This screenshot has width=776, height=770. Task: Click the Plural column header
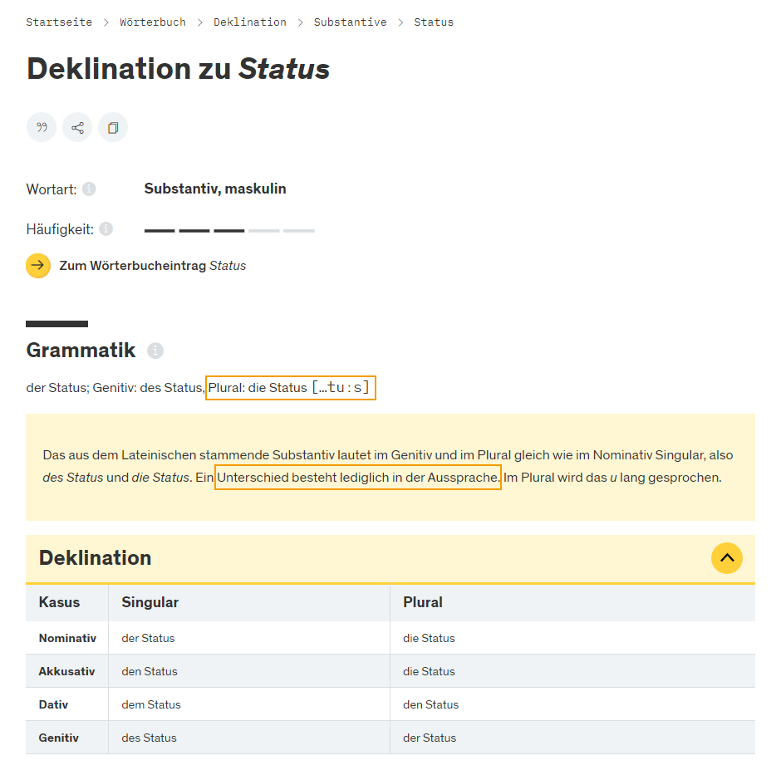pos(423,602)
